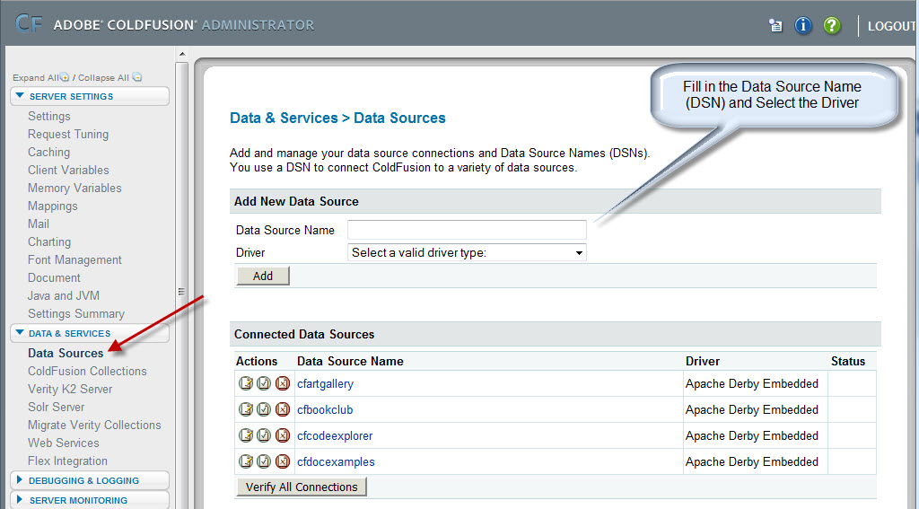Click the Verify icon for cfartgallery

coord(265,383)
